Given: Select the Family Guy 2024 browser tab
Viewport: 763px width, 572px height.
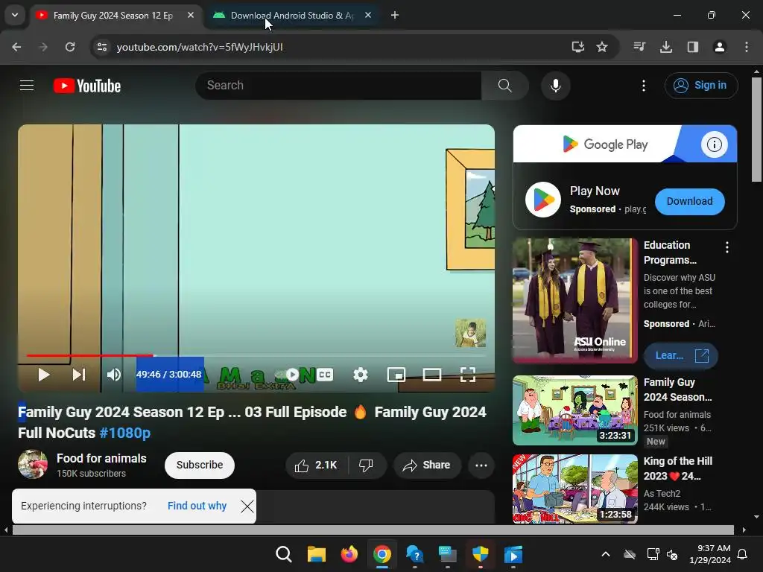Looking at the screenshot, I should click(113, 16).
